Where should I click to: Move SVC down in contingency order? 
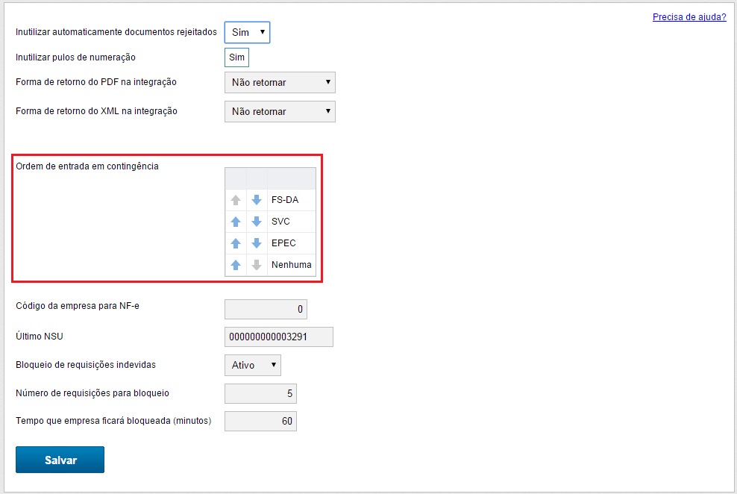[x=257, y=222]
